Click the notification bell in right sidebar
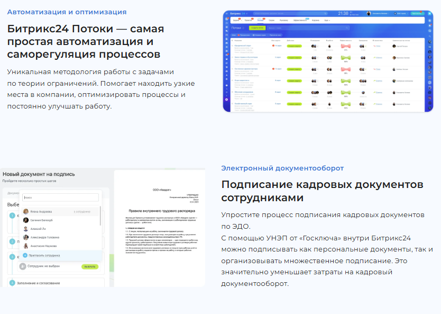Image resolution: width=441 pixels, height=314 pixels. tap(430, 25)
